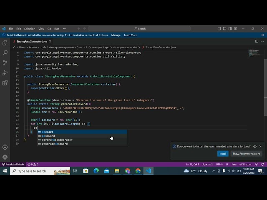Choose 'StrongPassGenerator' suggestion
This screenshot has width=267, height=200.
82,140
